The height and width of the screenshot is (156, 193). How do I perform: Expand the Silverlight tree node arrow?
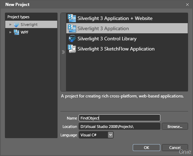click(x=11, y=25)
